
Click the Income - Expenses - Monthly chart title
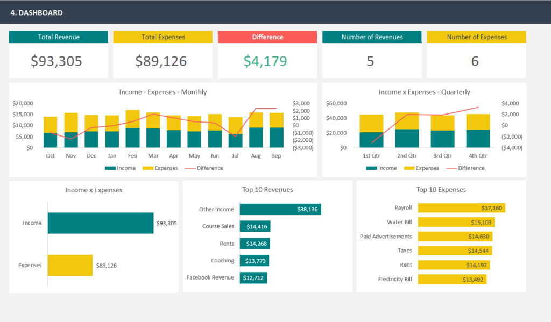[x=163, y=92]
